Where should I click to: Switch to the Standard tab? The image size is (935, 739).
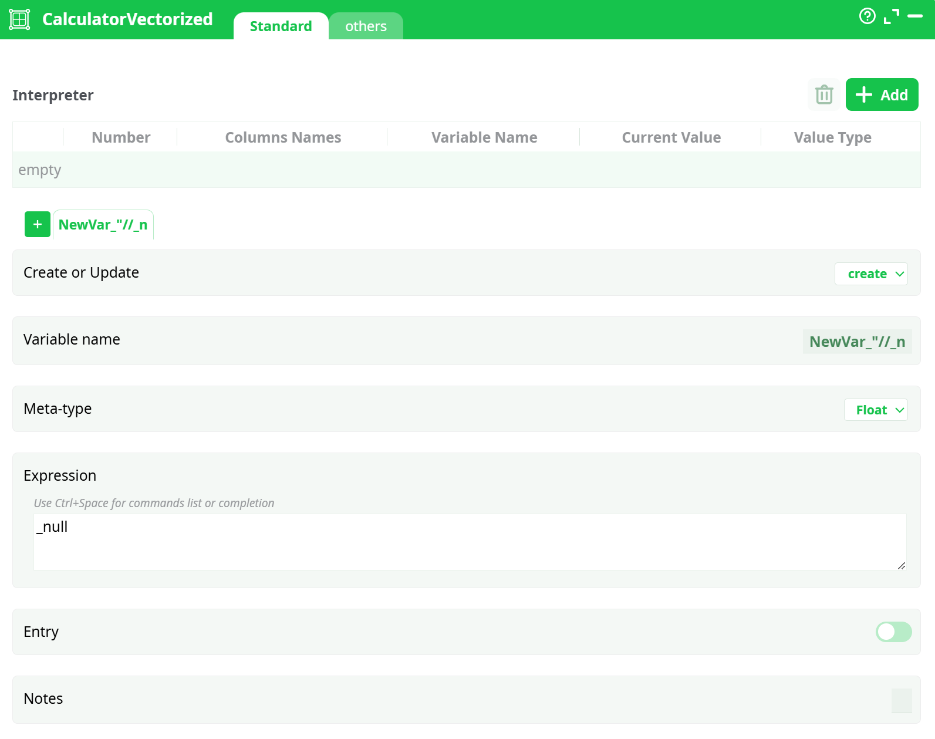tap(281, 26)
